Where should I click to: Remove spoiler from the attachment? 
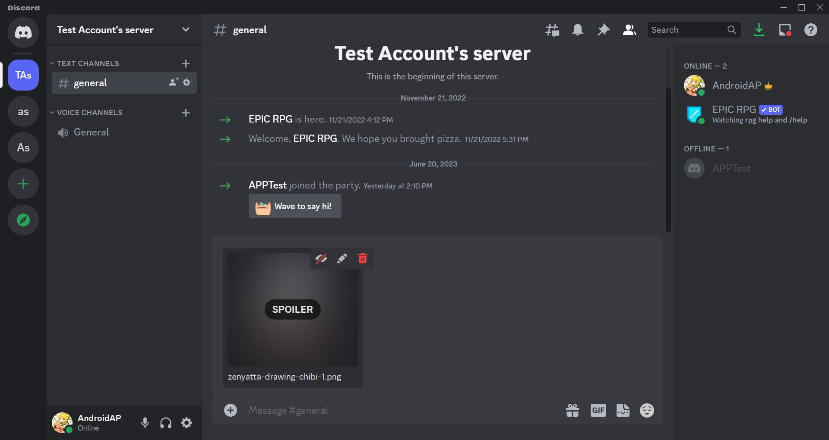point(321,258)
